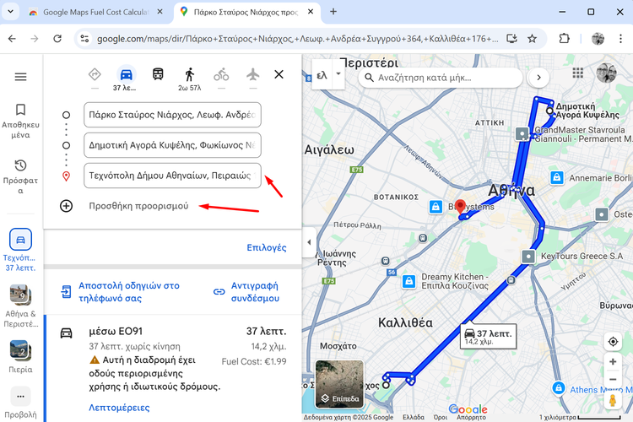Image resolution: width=633 pixels, height=422 pixels.
Task: Click Προσθήκη προορισμού text
Action: 138,206
